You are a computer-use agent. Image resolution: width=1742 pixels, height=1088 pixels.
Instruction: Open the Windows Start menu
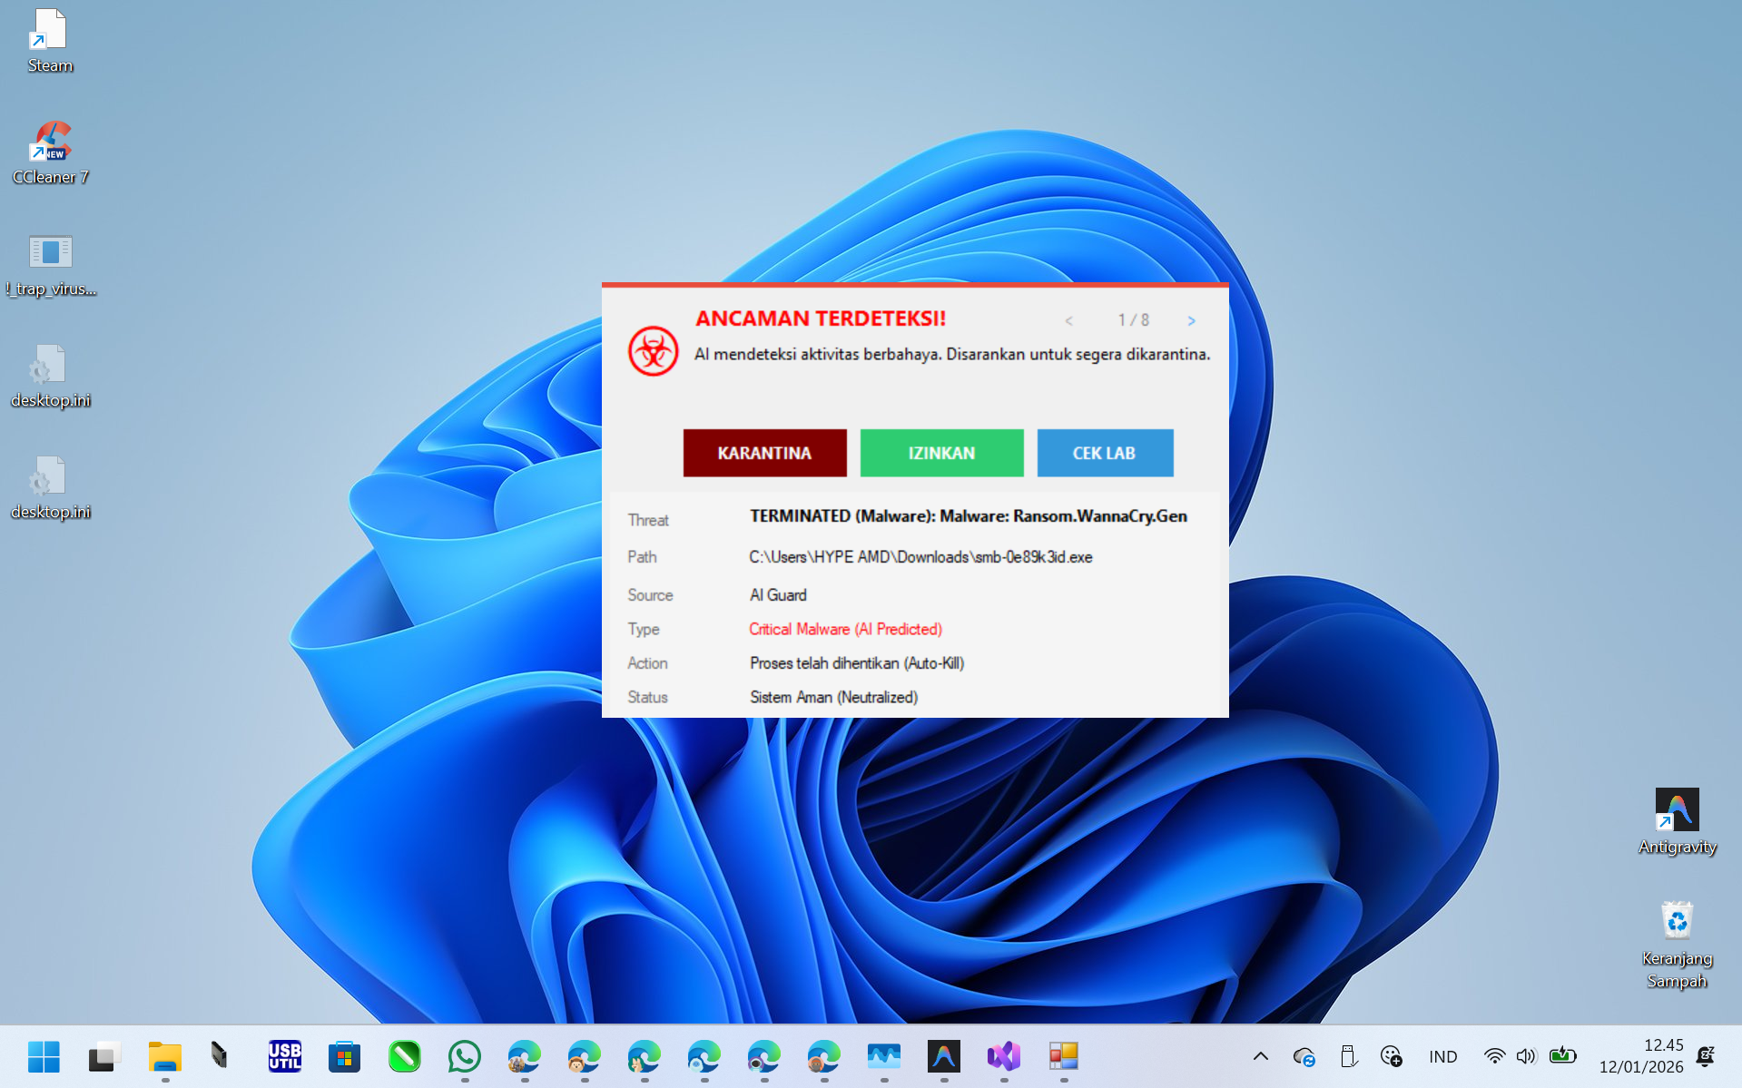(44, 1056)
